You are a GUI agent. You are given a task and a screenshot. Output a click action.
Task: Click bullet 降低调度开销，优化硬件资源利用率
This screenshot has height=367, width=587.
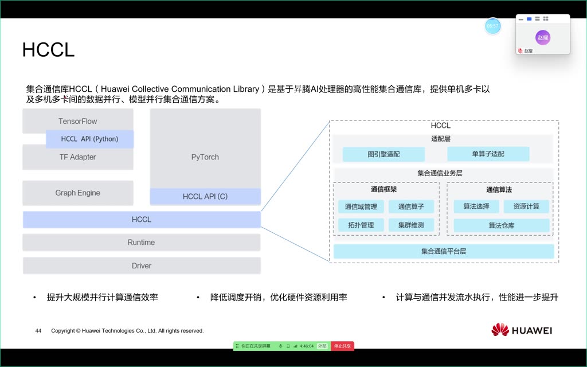(279, 298)
